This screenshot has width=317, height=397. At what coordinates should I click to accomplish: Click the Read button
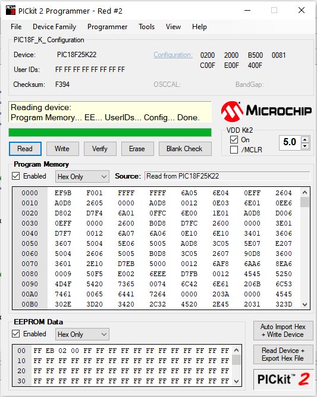[x=25, y=149]
